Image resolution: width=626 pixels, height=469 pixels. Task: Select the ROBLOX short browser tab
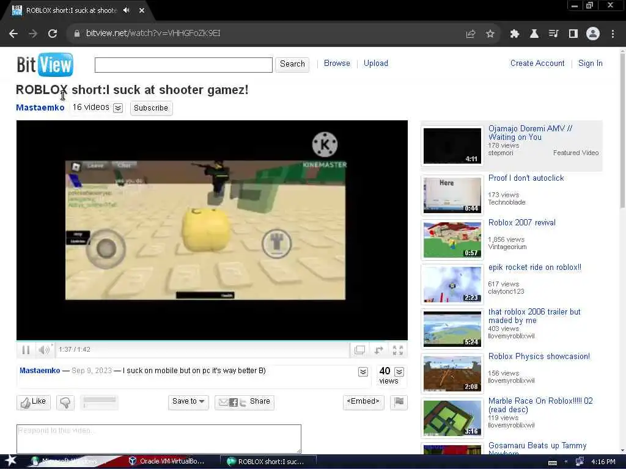[71, 10]
